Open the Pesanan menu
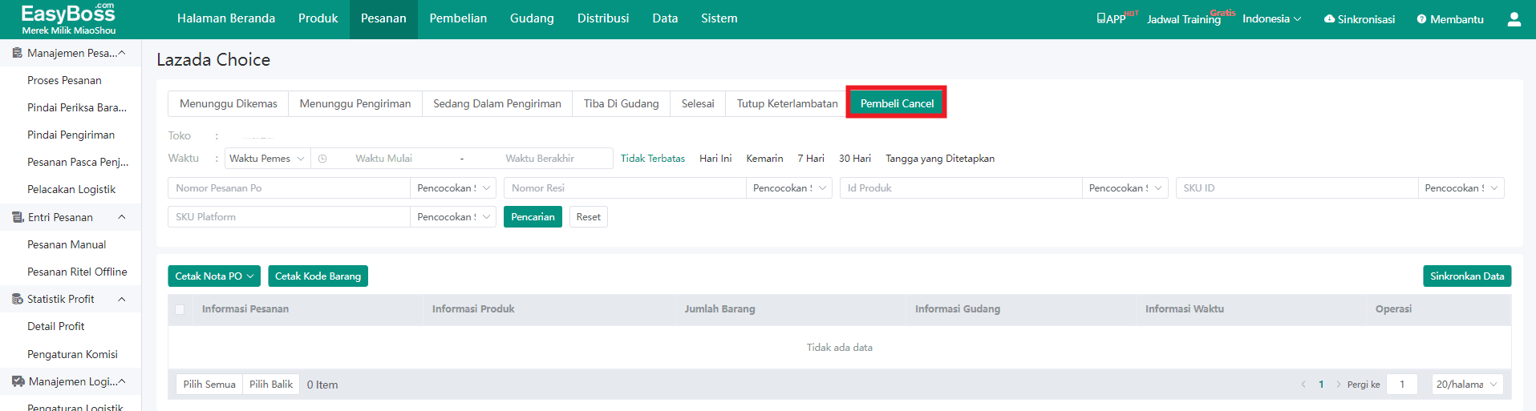This screenshot has width=1536, height=411. [x=383, y=18]
